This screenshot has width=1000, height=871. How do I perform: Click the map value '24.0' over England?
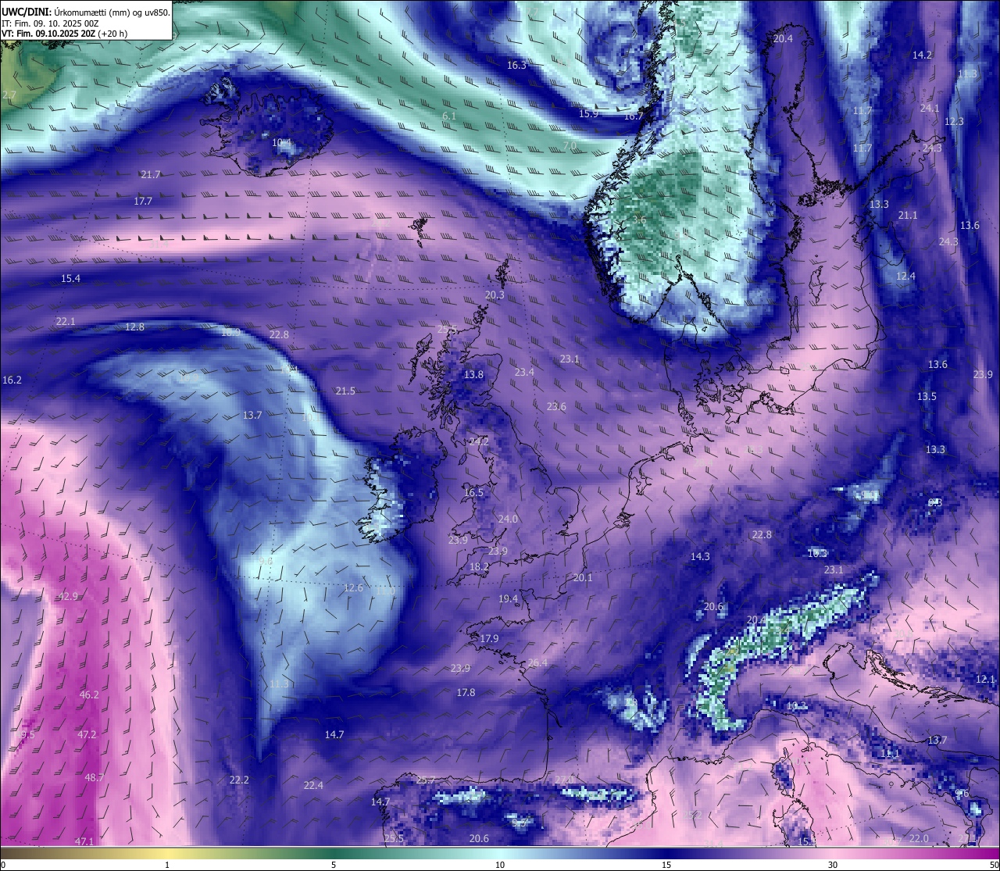[x=508, y=519]
